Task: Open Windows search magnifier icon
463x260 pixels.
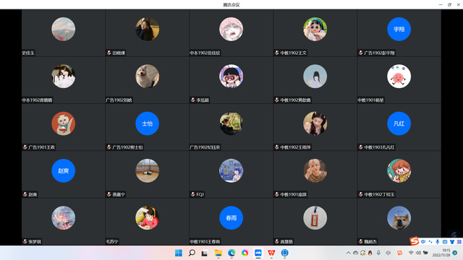Action: click(x=192, y=253)
